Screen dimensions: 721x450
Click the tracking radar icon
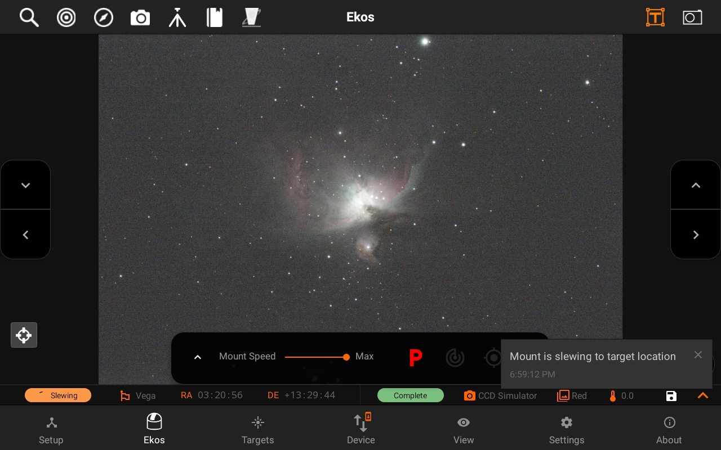click(455, 357)
